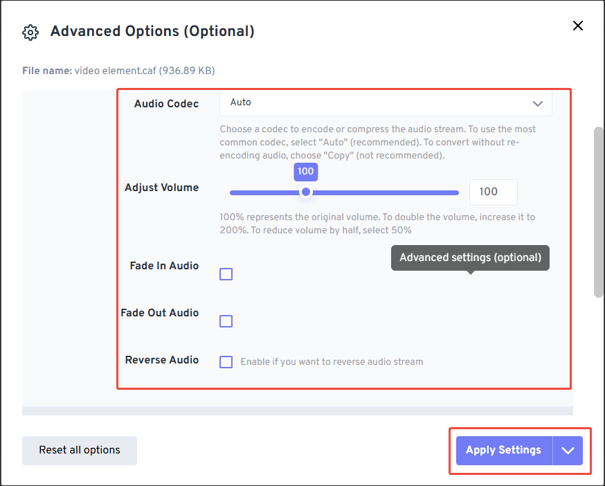The height and width of the screenshot is (486, 605).
Task: Click the Audio Codec dropdown chevron
Action: [x=538, y=102]
